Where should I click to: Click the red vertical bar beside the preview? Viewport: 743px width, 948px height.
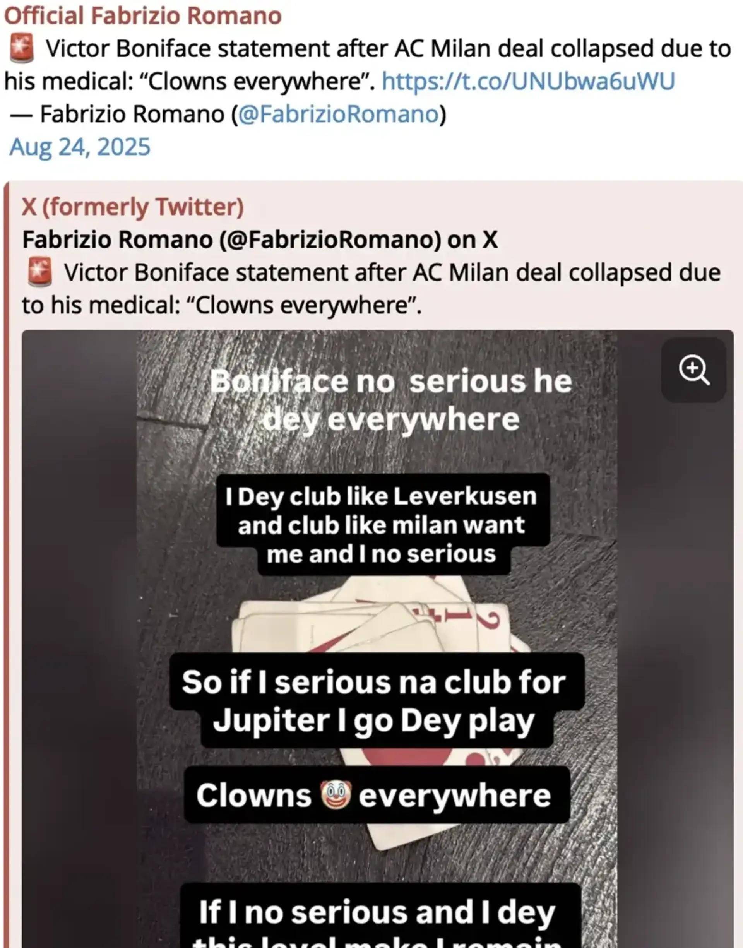point(6,565)
